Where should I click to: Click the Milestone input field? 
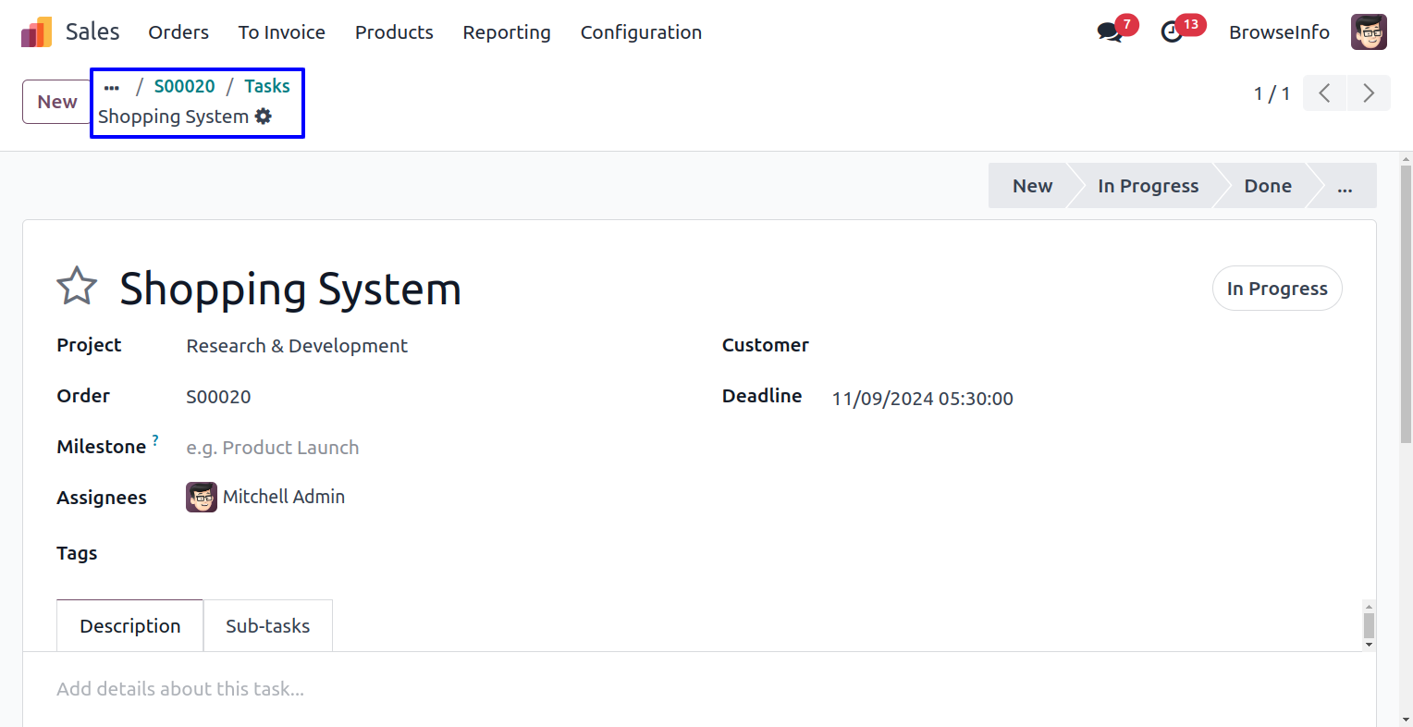370,448
